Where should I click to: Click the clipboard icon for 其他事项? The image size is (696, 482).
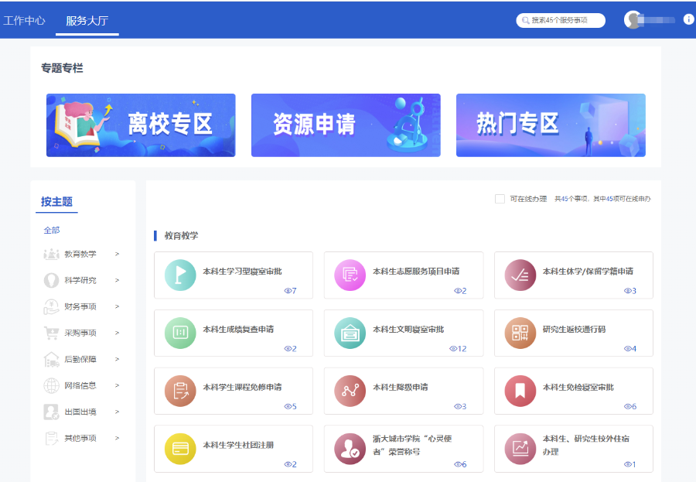tap(52, 438)
